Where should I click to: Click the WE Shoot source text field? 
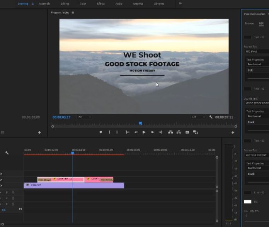(x=257, y=51)
